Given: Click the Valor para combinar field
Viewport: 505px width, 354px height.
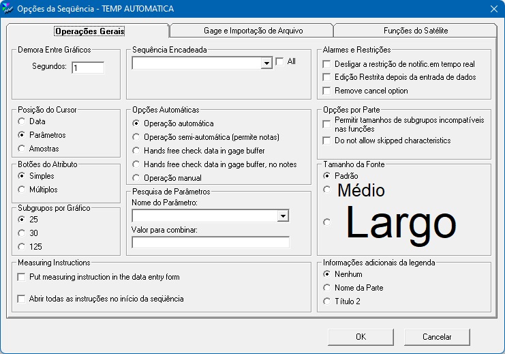Looking at the screenshot, I should click(x=211, y=242).
